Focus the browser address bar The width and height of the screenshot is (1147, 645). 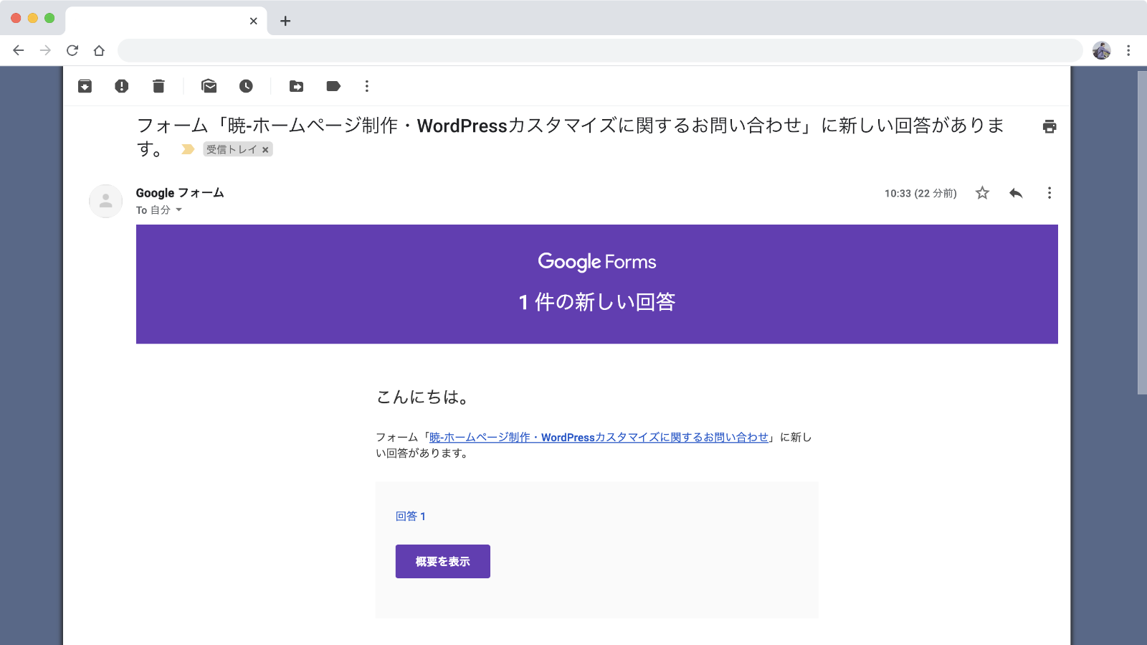pos(600,50)
